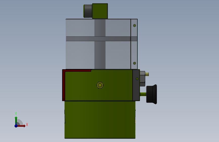Select the vertical dark column inside transparent tank
The image size is (219, 142).
(x=100, y=44)
